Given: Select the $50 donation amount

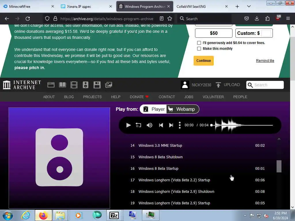Looking at the screenshot, I should (214, 33).
